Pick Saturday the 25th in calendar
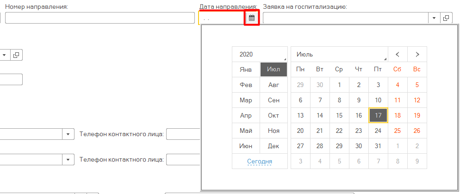The width and height of the screenshot is (460, 194). coord(397,131)
